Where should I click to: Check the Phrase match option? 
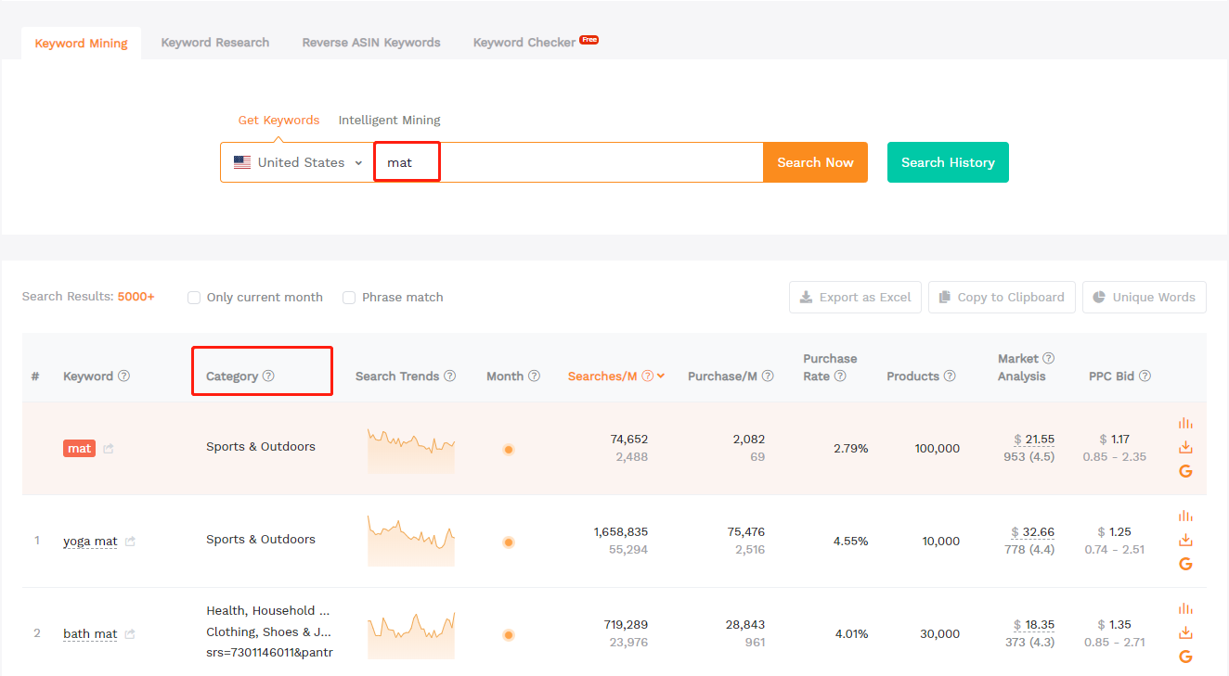(349, 298)
